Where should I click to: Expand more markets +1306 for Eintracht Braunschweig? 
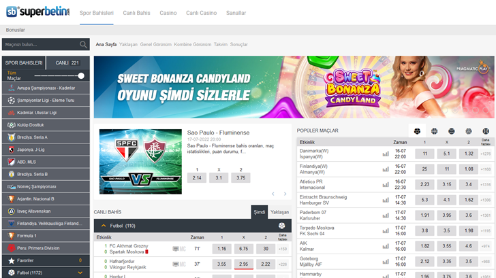(x=486, y=200)
